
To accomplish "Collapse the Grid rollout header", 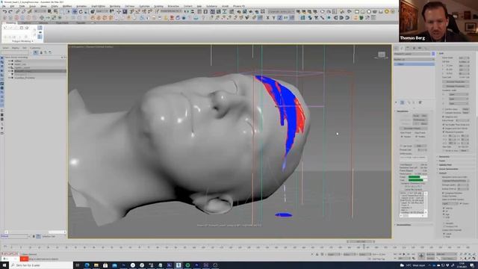I will [x=441, y=54].
